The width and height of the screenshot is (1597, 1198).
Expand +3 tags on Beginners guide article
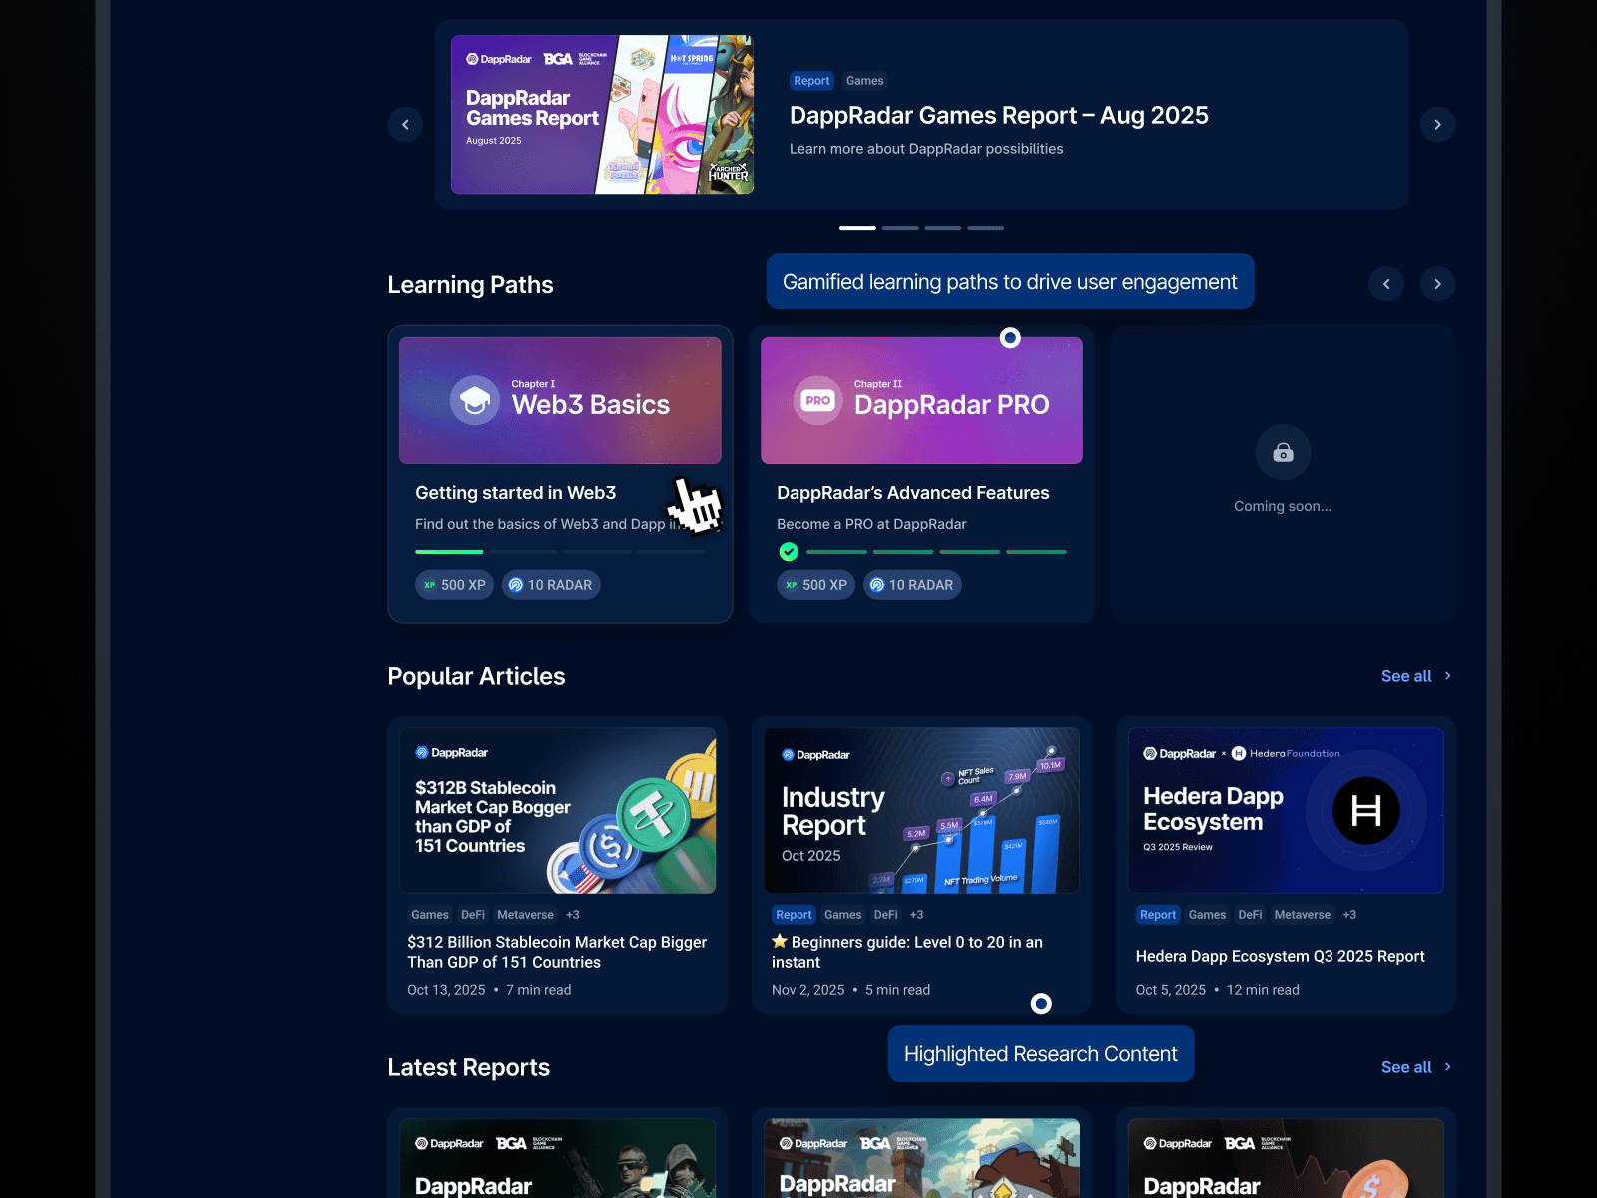(917, 915)
